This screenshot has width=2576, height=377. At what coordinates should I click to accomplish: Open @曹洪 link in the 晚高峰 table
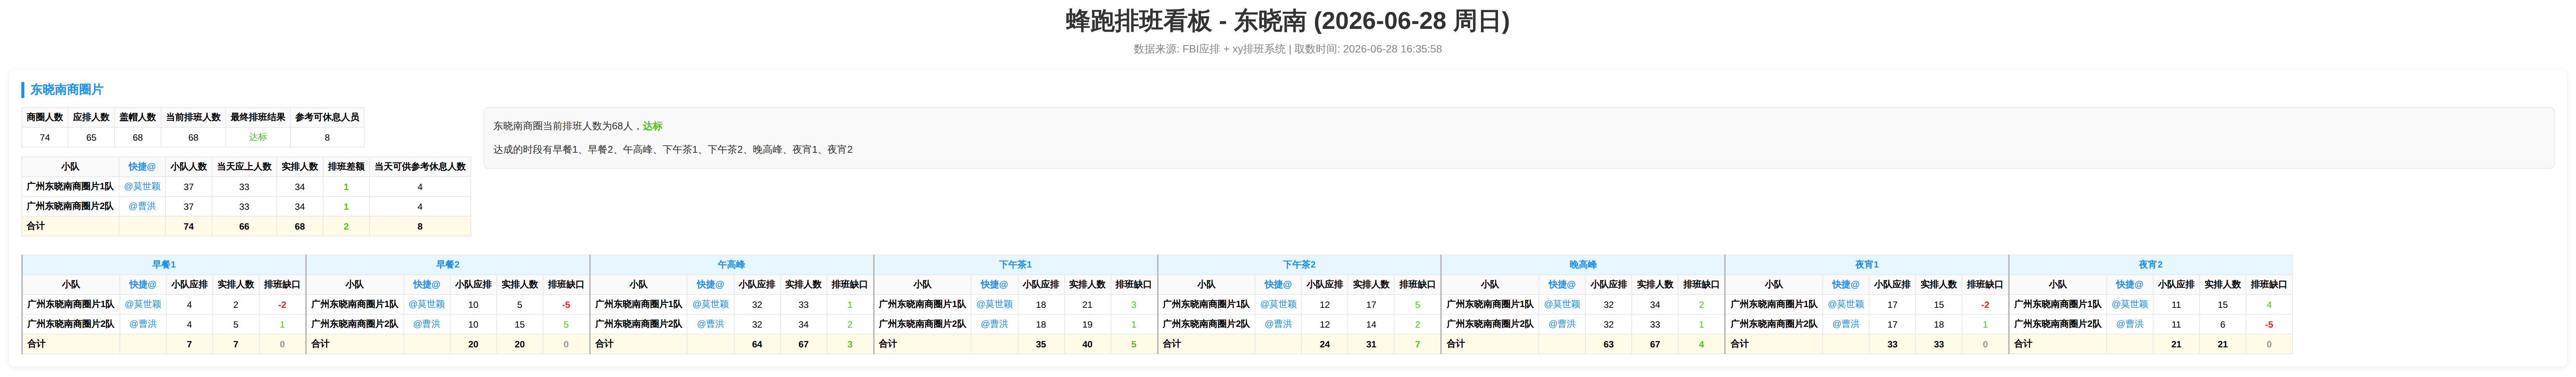1562,324
